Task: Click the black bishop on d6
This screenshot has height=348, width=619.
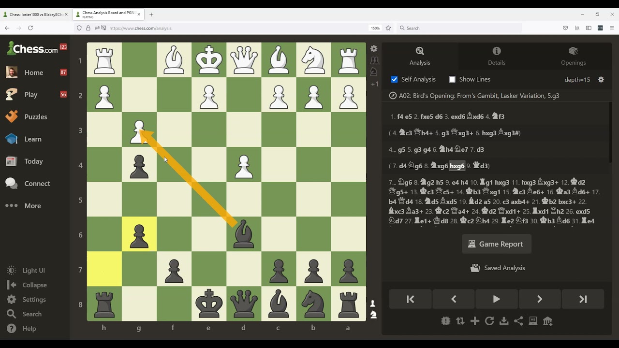Action: tap(244, 235)
